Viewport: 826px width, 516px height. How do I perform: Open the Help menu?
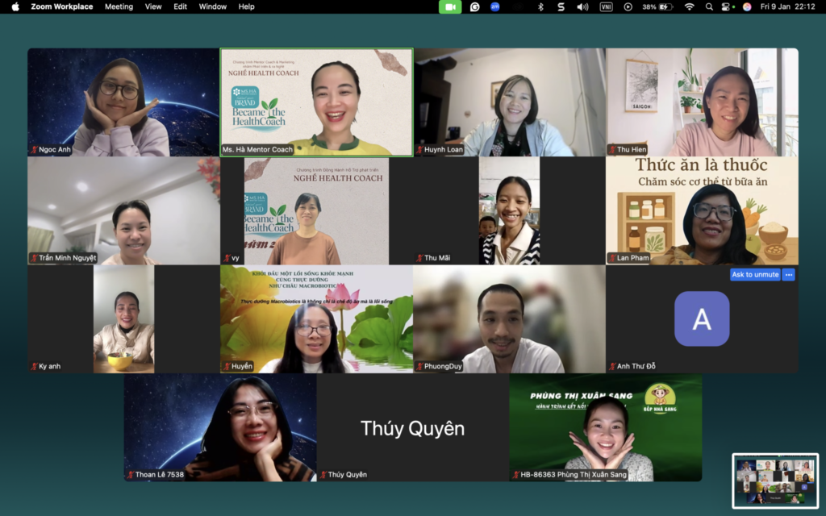pyautogui.click(x=247, y=6)
